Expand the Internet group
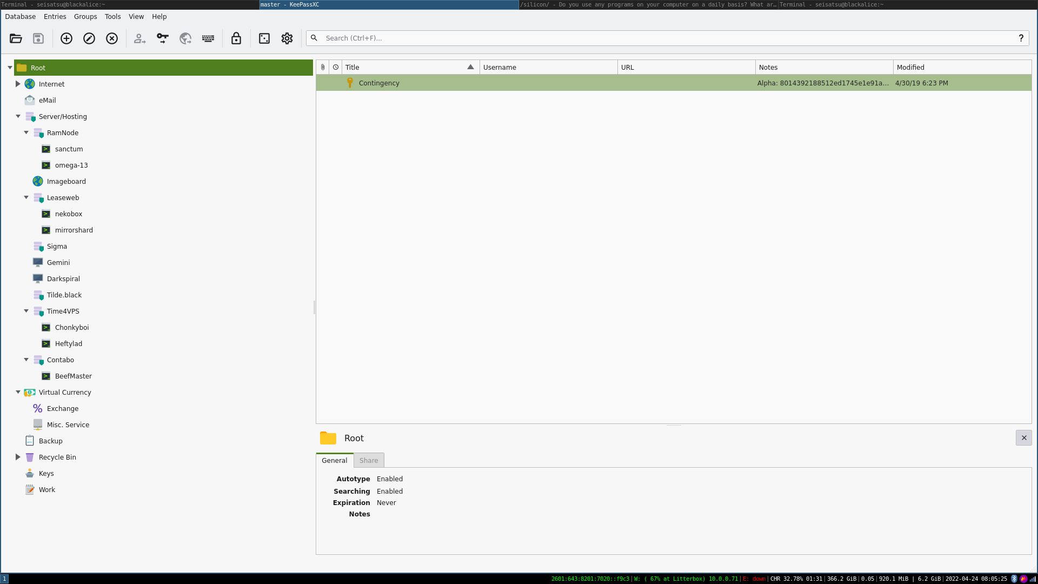Viewport: 1038px width, 584px height. pyautogui.click(x=18, y=84)
